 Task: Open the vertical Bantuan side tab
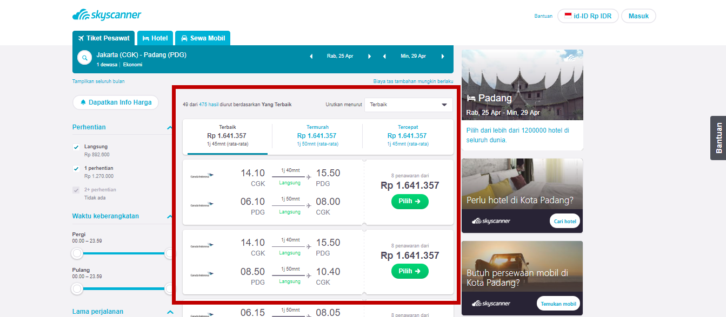tap(718, 138)
